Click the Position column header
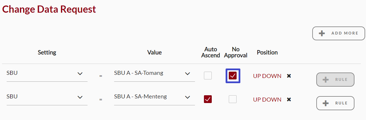This screenshot has width=366, height=120. [267, 52]
